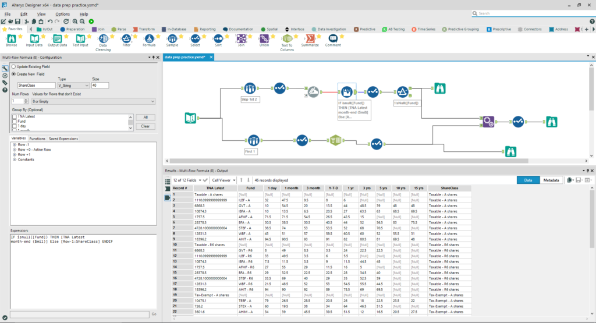
Task: Click the Run Workflow green play icon
Action: [x=91, y=21]
